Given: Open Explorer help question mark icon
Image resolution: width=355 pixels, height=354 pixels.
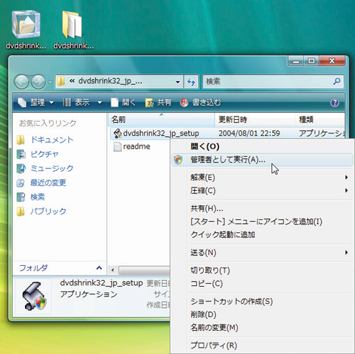Looking at the screenshot, I should click(335, 103).
